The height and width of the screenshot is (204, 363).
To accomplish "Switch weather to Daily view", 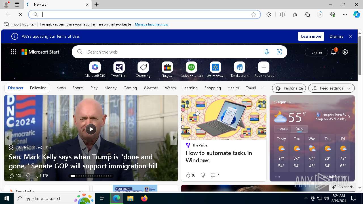I will click(x=299, y=129).
